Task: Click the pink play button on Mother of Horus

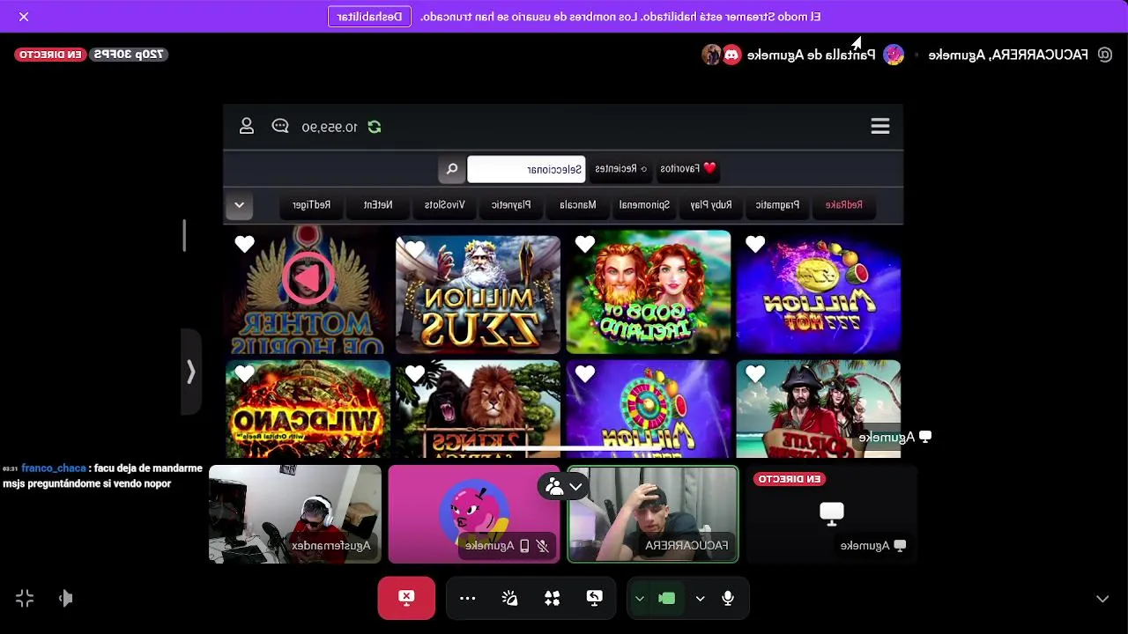Action: (308, 278)
